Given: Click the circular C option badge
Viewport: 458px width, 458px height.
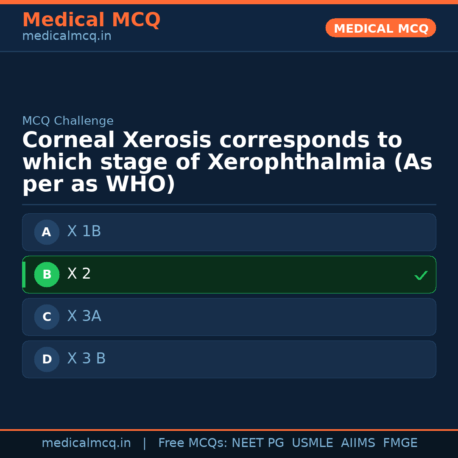Looking at the screenshot, I should 47,317.
